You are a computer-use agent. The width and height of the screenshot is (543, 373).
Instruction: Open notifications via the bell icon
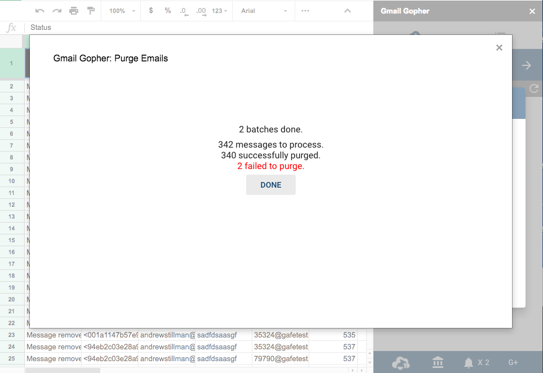click(469, 362)
